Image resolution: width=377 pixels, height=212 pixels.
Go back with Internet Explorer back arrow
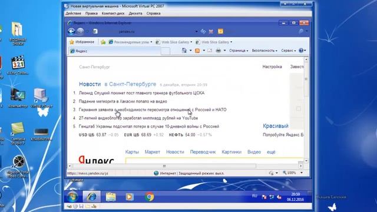[x=71, y=31]
